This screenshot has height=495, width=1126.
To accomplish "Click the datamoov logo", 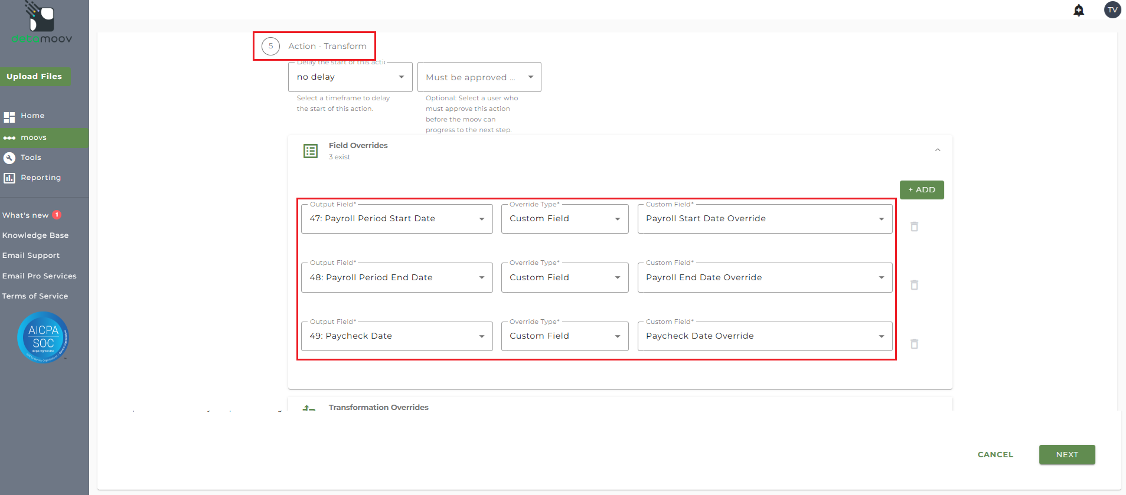I will 41,24.
